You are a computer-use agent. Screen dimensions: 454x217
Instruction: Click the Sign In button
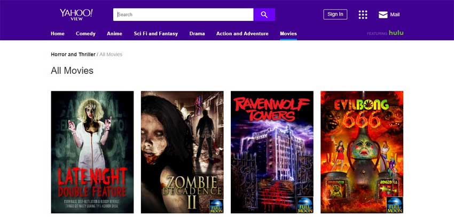335,14
